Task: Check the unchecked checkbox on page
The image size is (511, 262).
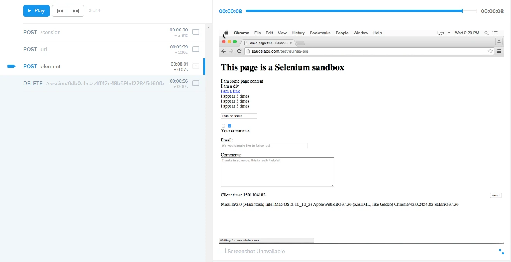Action: 223,126
